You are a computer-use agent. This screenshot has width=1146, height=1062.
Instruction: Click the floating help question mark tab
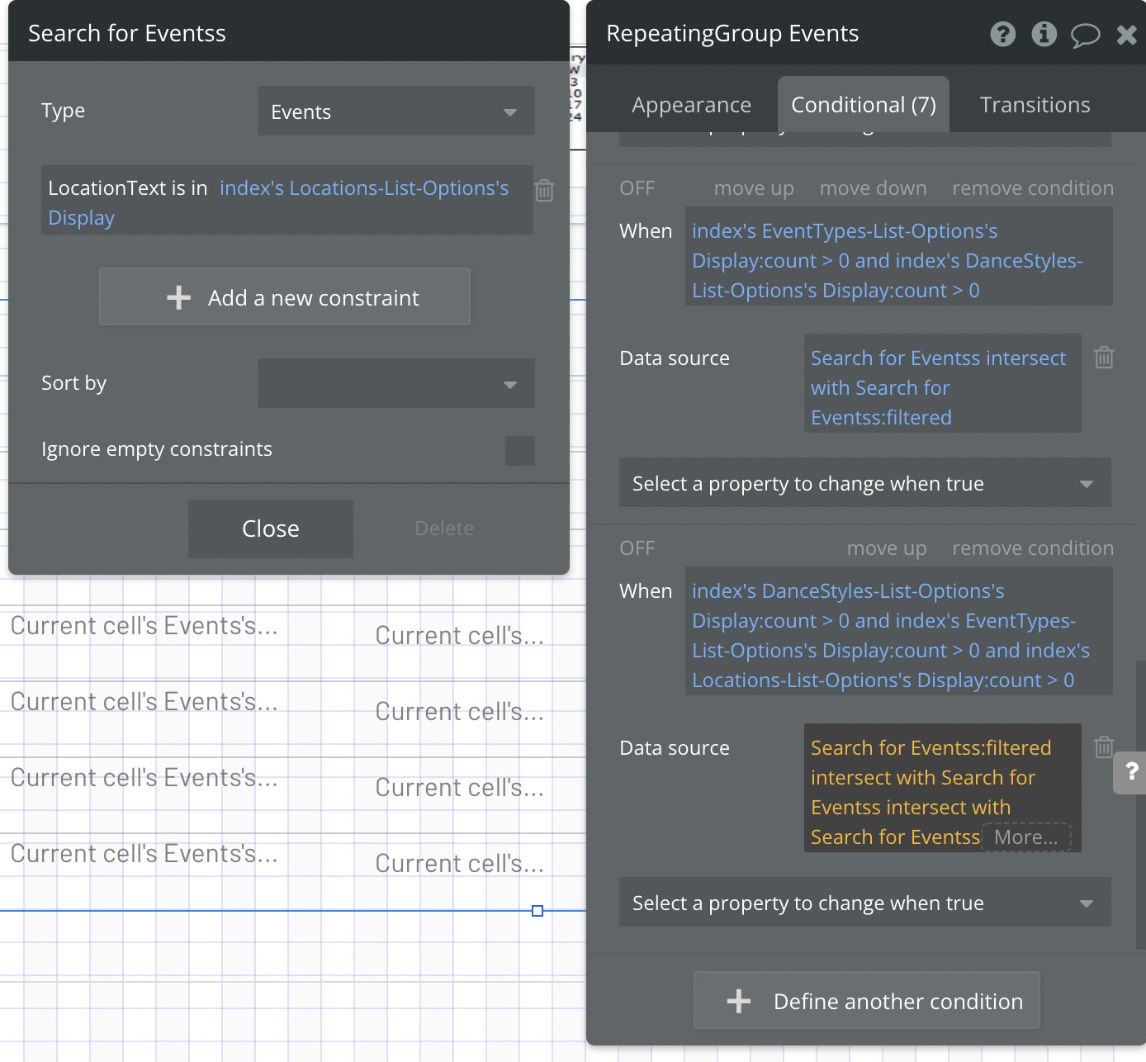tap(1130, 772)
